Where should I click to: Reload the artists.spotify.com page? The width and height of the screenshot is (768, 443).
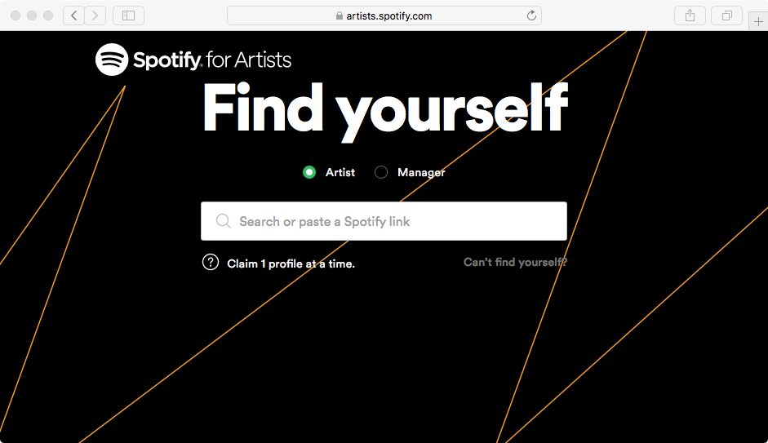tap(531, 16)
